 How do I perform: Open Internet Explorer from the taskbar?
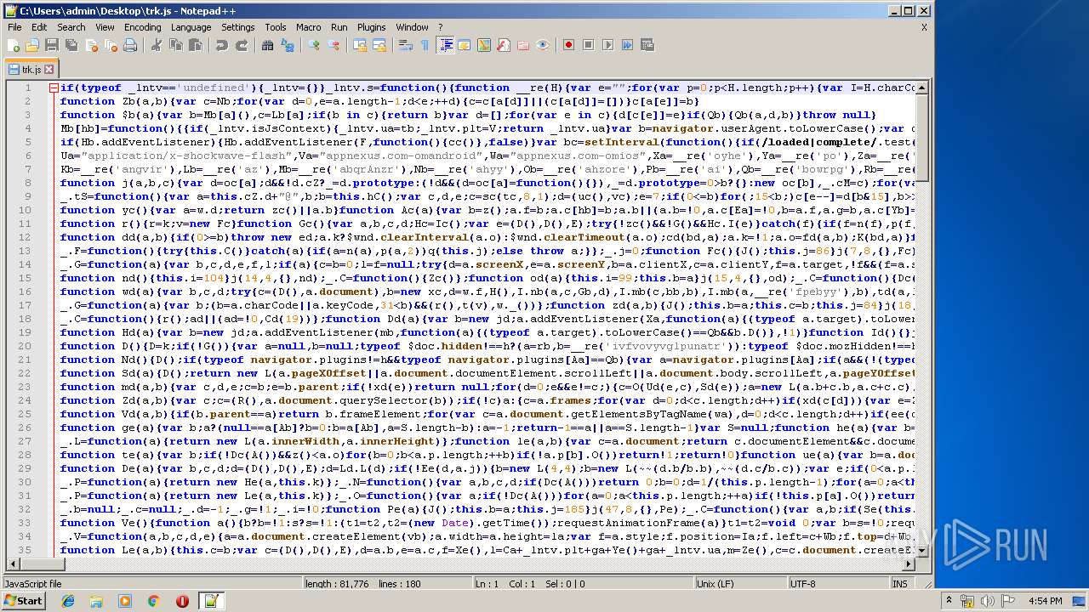(x=68, y=601)
